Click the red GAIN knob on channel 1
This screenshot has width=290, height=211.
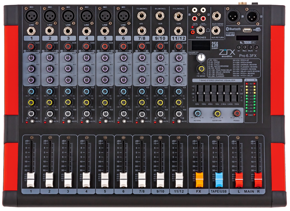(31, 47)
